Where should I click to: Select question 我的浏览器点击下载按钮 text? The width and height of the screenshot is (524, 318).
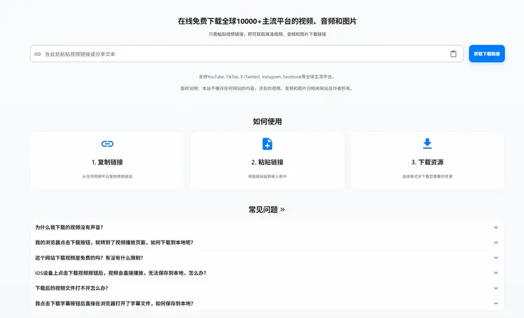coord(114,243)
